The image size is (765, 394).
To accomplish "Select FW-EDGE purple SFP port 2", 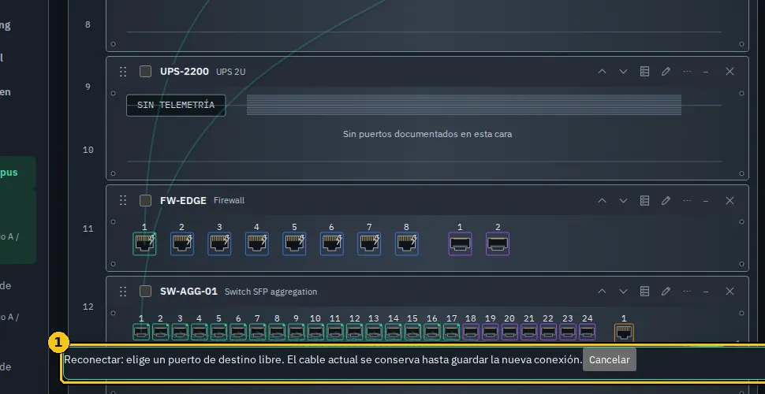I will coord(498,243).
